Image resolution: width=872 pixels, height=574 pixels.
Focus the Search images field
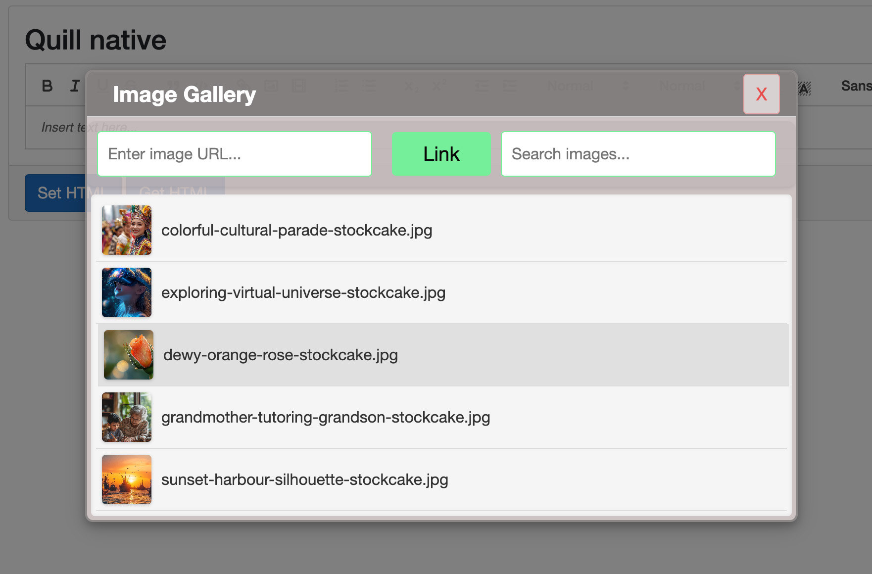pos(638,154)
